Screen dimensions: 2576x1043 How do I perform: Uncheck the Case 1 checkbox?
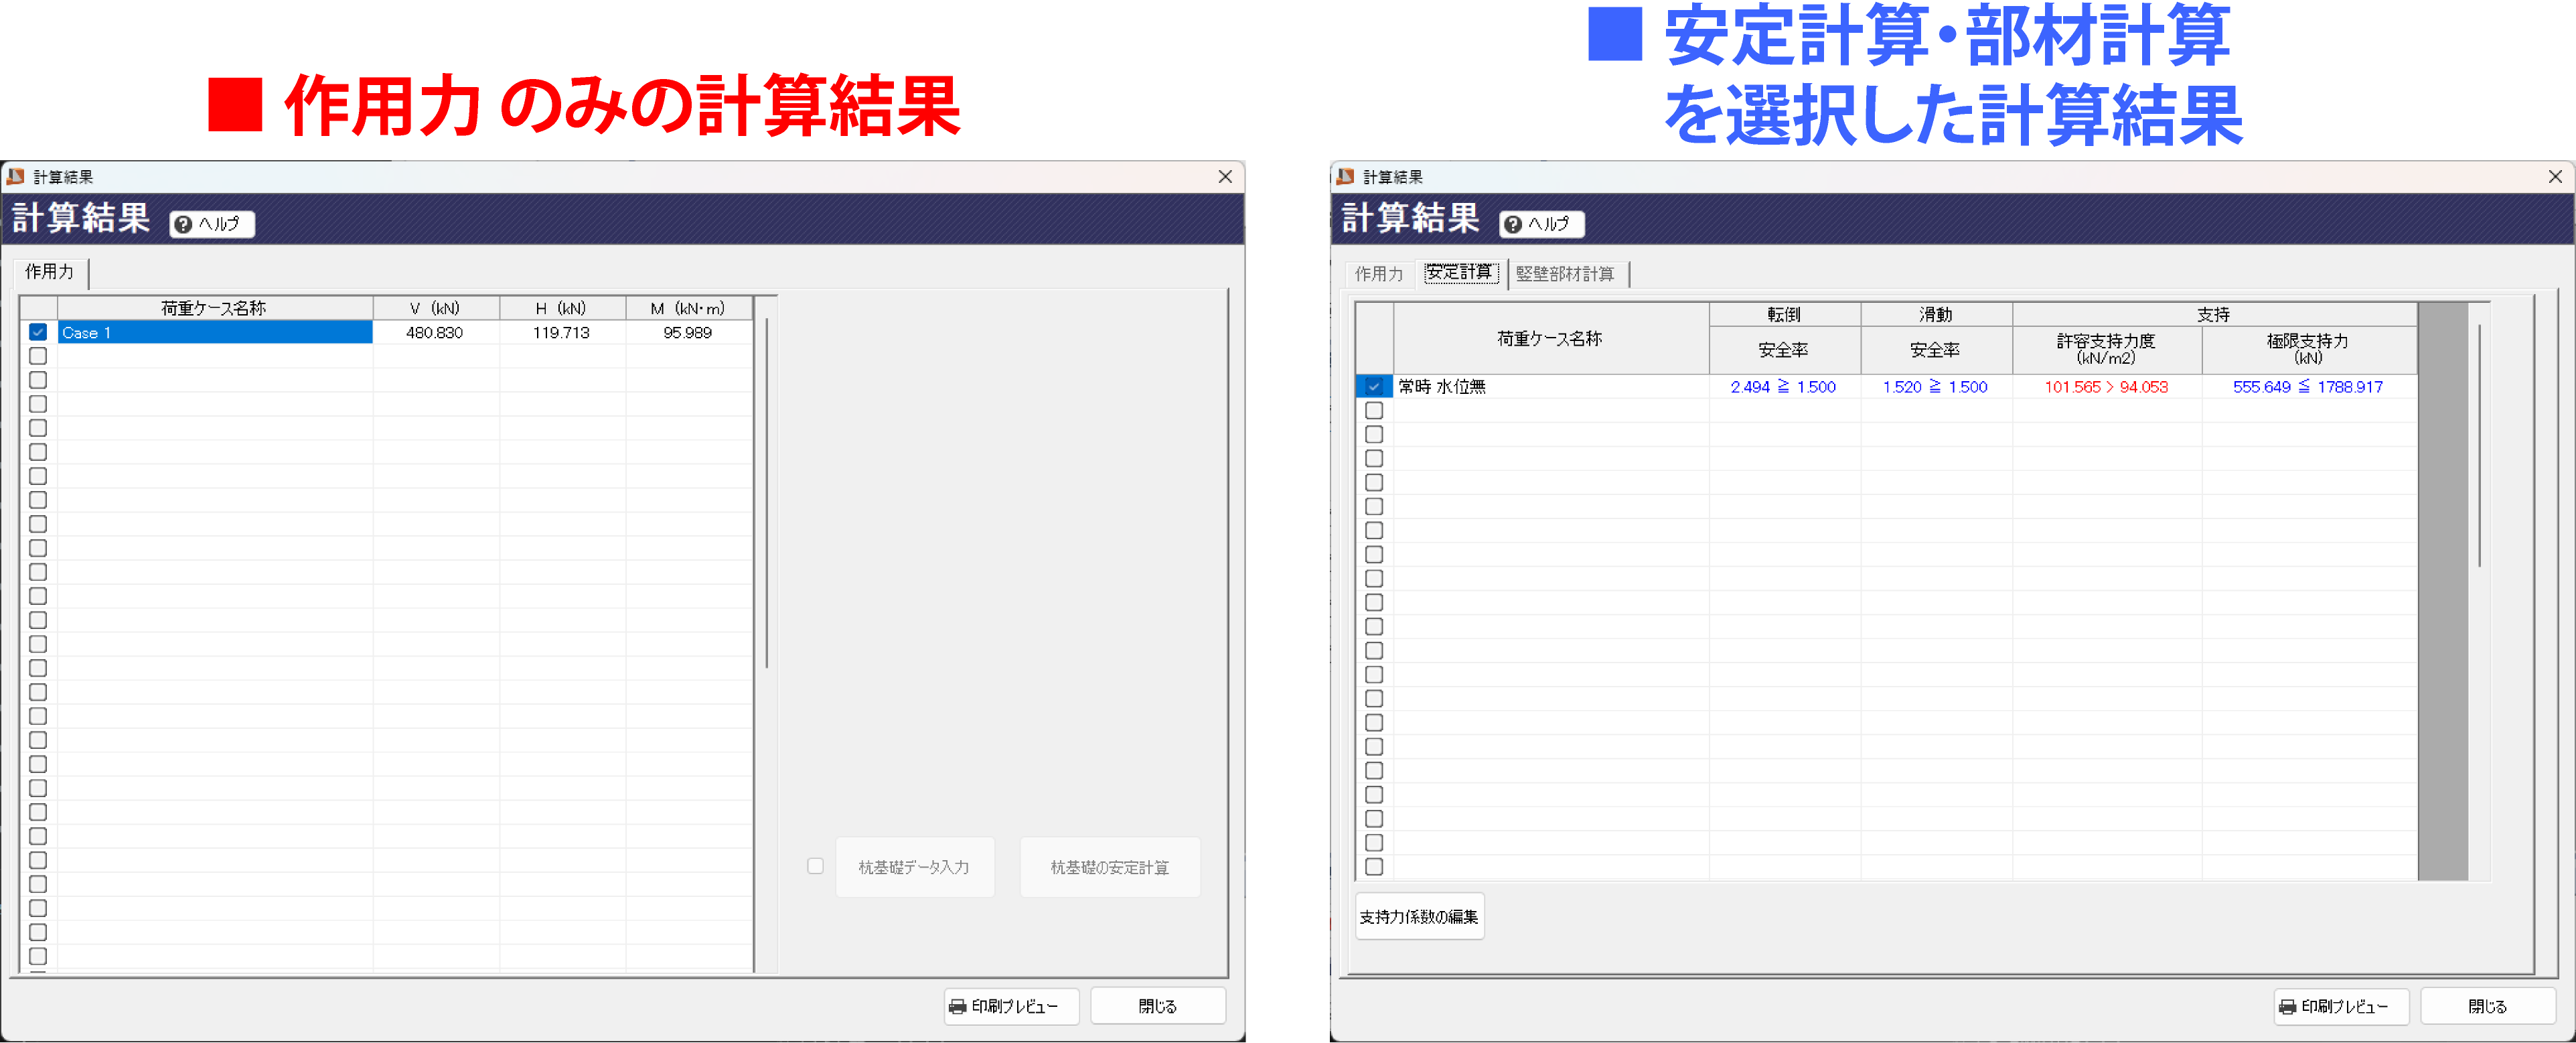click(37, 332)
